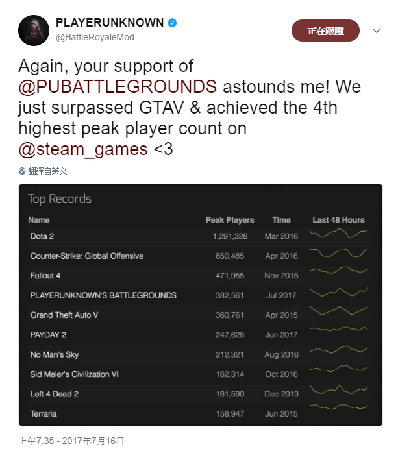Click the Left 4 Dead 2 sparkline

338,390
